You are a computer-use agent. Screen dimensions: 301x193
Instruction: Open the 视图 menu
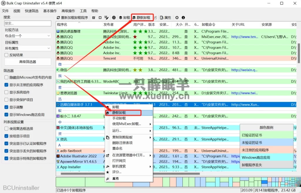tap(17, 11)
